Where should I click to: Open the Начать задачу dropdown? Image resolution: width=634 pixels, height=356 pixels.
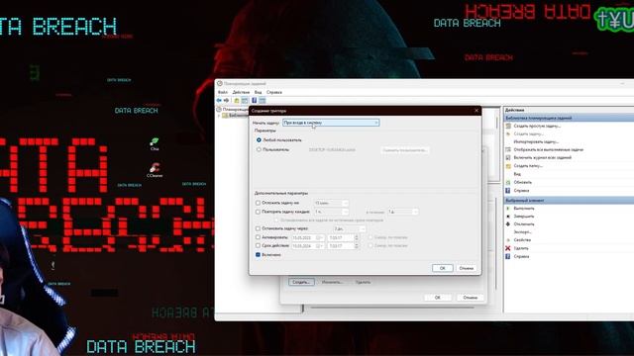pos(331,123)
